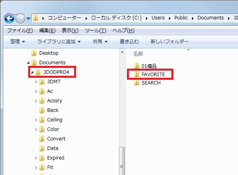Expand the 3DMT folder node
Screen dimensions: 238x175
pos(36,82)
